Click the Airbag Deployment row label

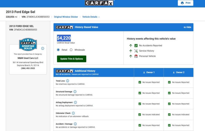64,102
